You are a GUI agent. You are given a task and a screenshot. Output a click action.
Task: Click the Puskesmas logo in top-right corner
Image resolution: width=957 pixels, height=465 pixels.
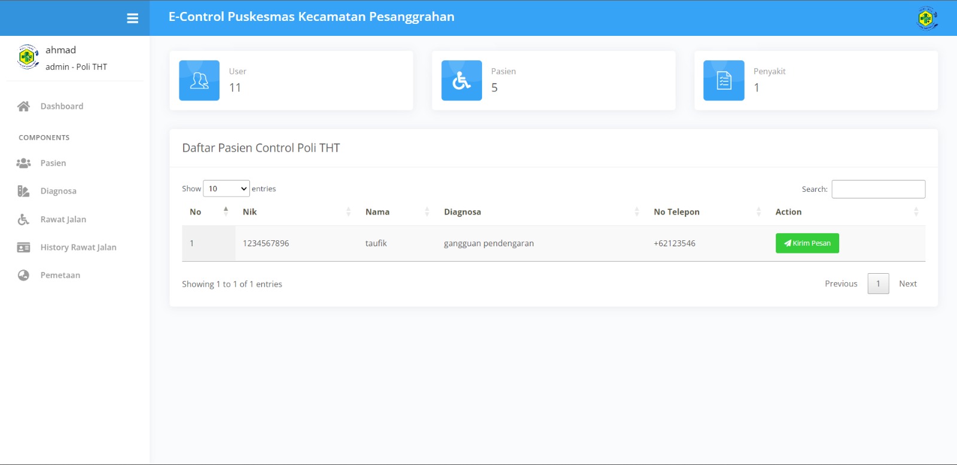click(926, 19)
